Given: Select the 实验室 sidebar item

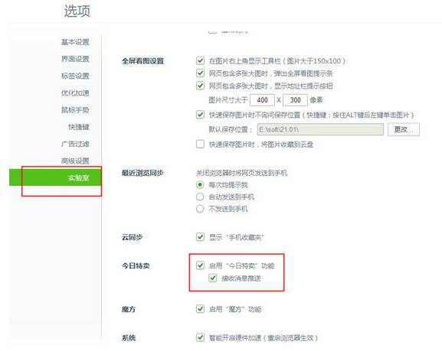Looking at the screenshot, I should 55,177.
